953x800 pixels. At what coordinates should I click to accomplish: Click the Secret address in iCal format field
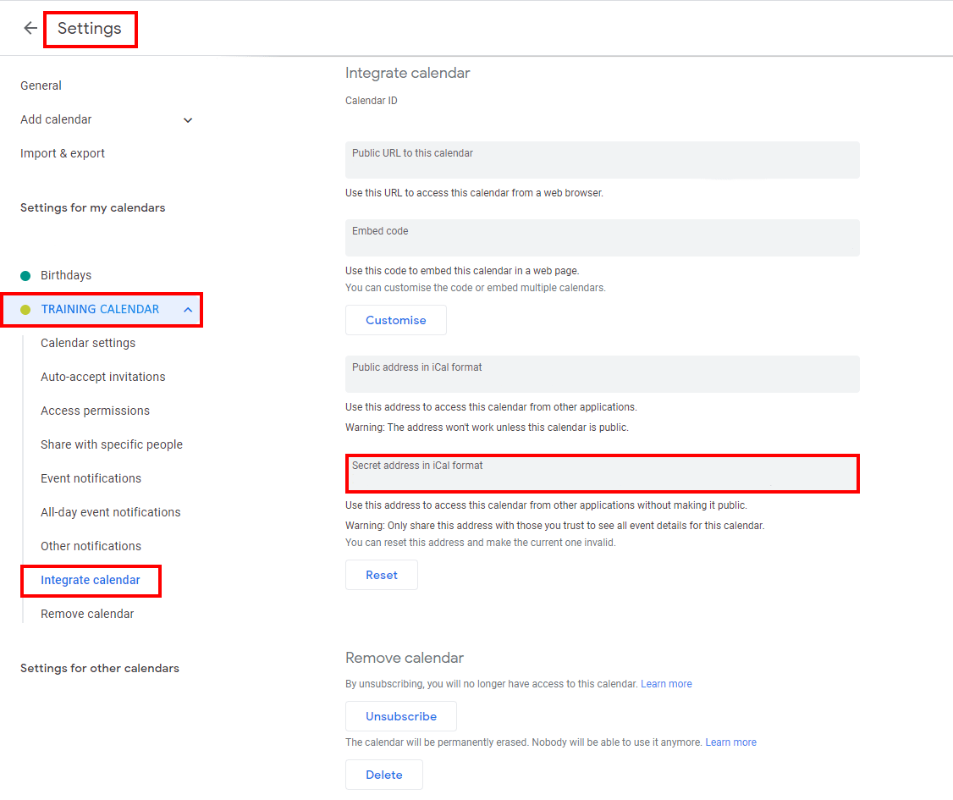pos(603,473)
